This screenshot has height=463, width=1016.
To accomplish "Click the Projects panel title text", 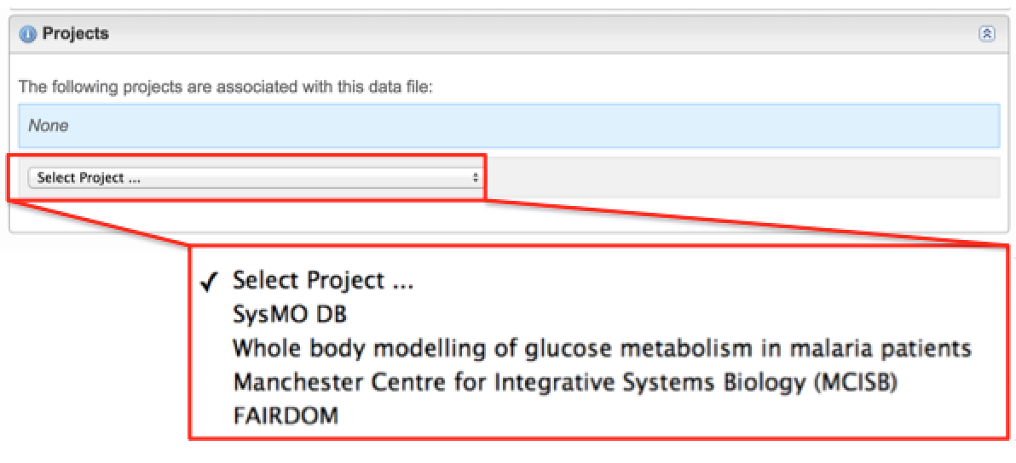I will pyautogui.click(x=76, y=35).
